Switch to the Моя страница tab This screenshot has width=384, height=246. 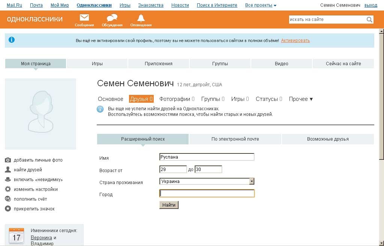pos(36,64)
